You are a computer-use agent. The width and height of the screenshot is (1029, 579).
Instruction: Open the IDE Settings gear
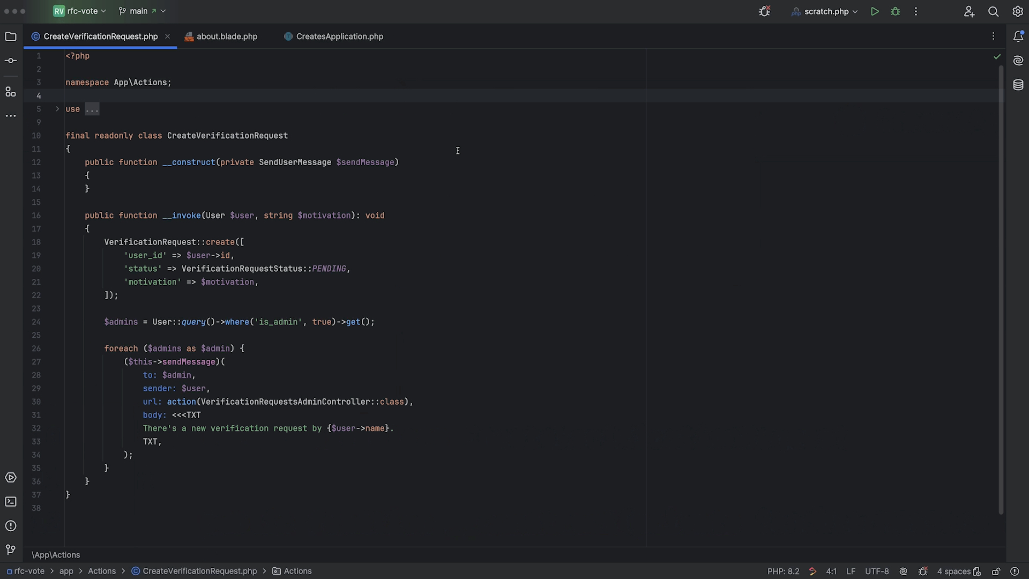[1018, 11]
